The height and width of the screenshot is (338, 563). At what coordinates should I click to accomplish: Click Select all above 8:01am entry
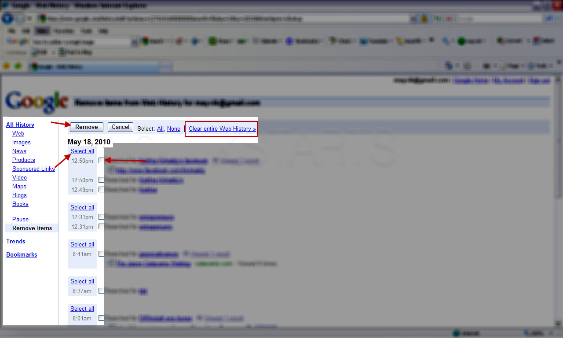82,309
